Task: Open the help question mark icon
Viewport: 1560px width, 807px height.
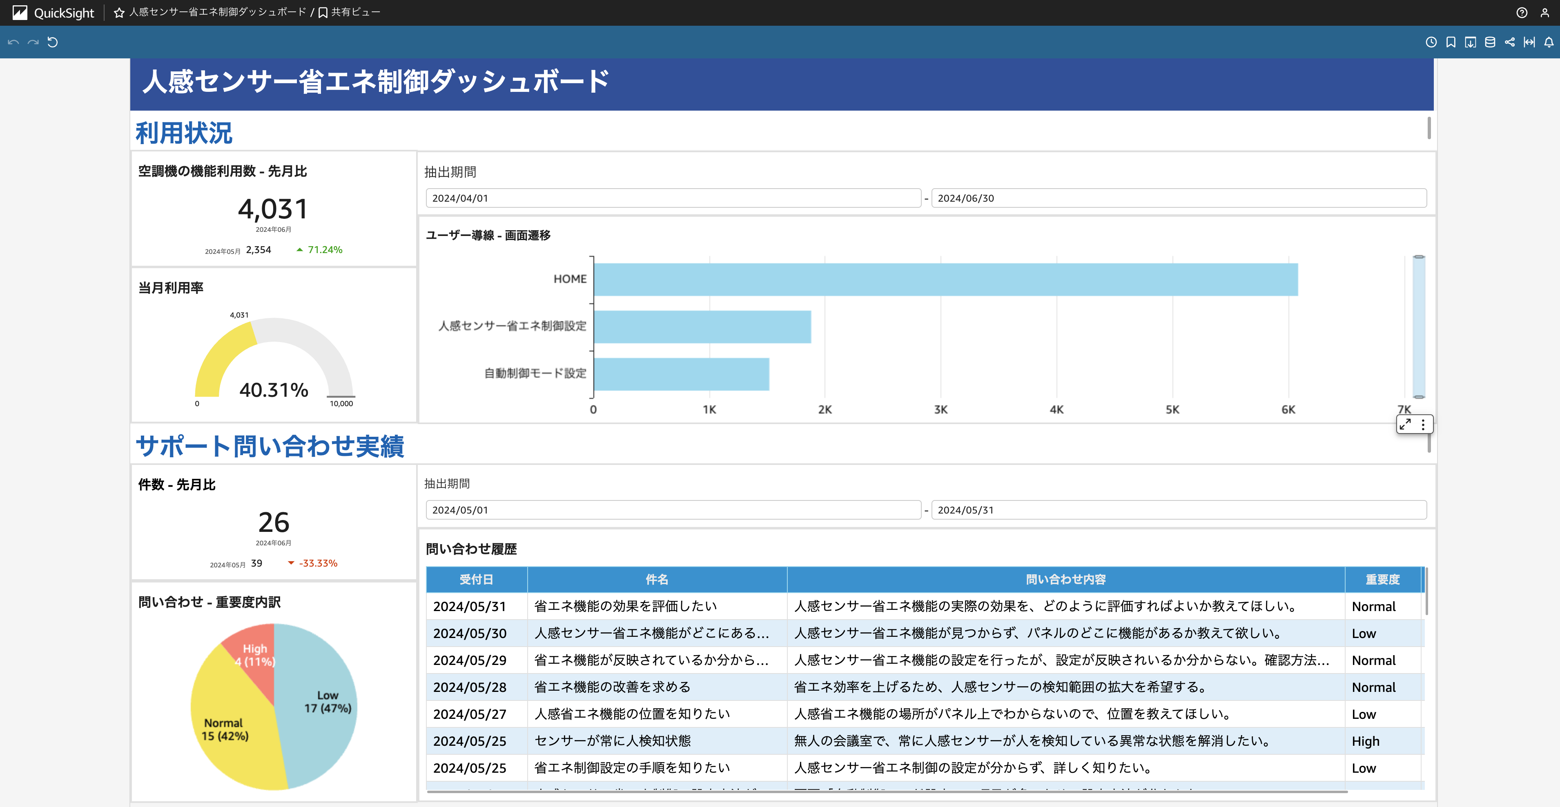Action: point(1522,13)
